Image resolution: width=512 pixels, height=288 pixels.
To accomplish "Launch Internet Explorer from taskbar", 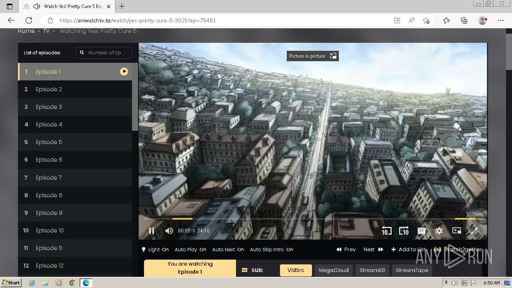I will click(32, 283).
